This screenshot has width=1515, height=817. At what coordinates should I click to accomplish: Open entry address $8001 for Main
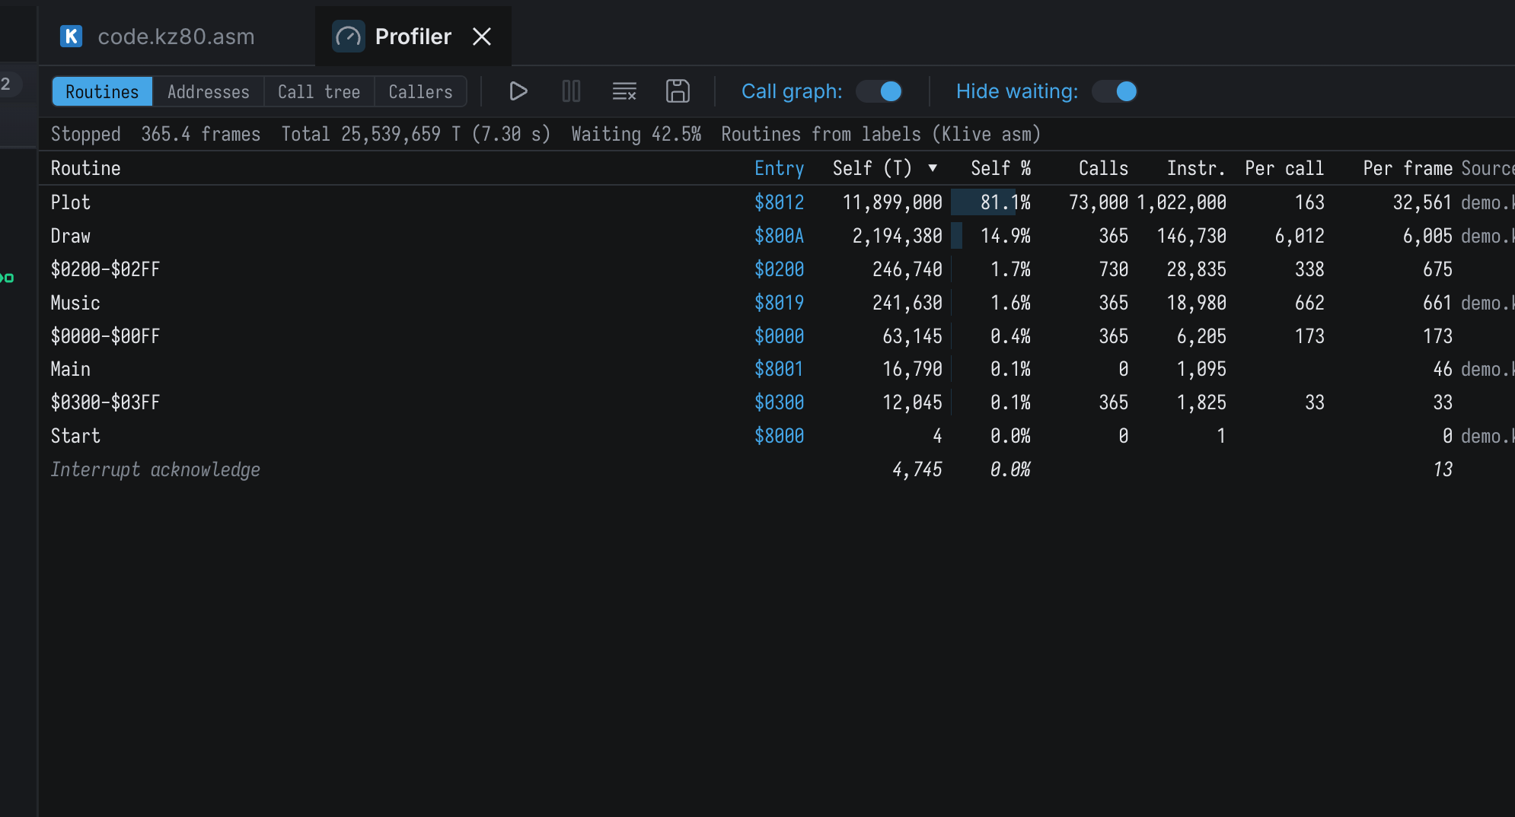point(779,369)
